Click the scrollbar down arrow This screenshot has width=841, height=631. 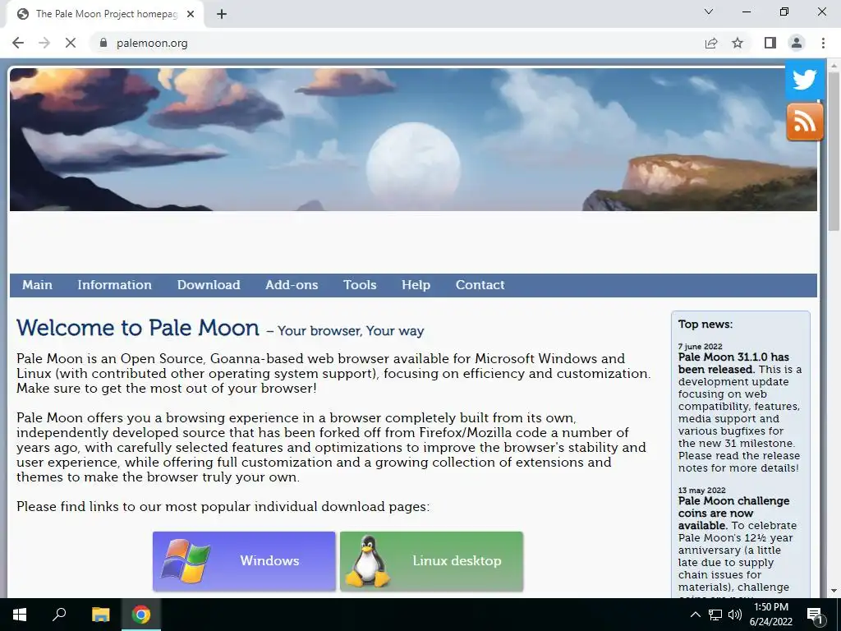point(834,591)
